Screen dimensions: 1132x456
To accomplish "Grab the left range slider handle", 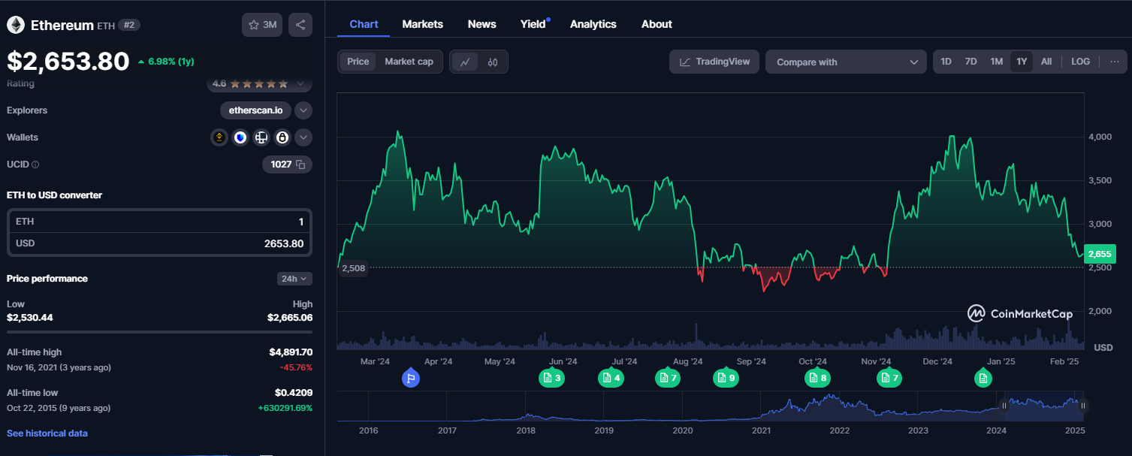I will click(1004, 406).
